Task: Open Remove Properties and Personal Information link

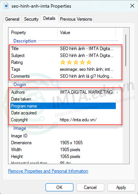Action: pos(48,171)
